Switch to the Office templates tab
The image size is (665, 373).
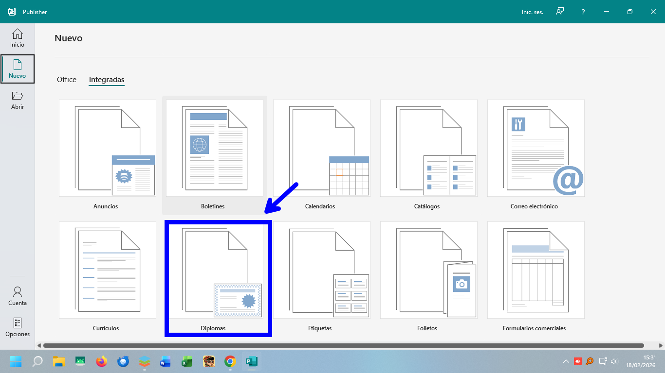tap(67, 80)
